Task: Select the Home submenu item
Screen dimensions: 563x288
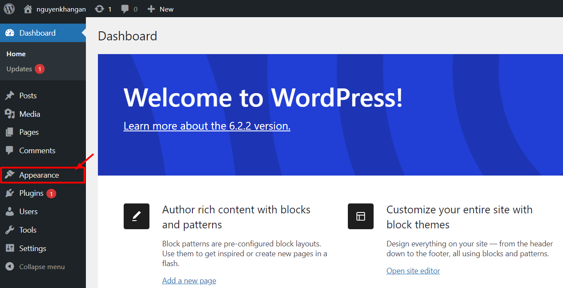Action: [16, 54]
